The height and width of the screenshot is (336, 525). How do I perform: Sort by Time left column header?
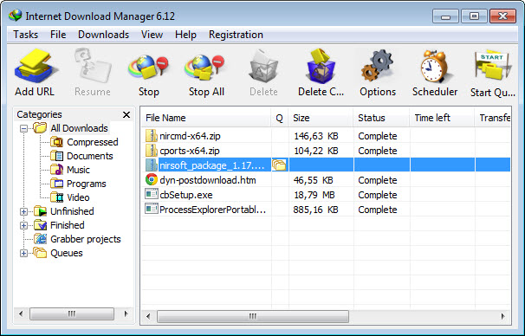click(x=442, y=118)
